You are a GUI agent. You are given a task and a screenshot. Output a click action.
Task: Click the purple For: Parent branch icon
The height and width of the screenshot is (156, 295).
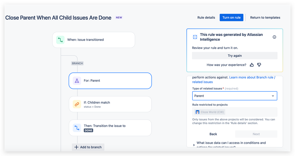pyautogui.click(x=77, y=81)
